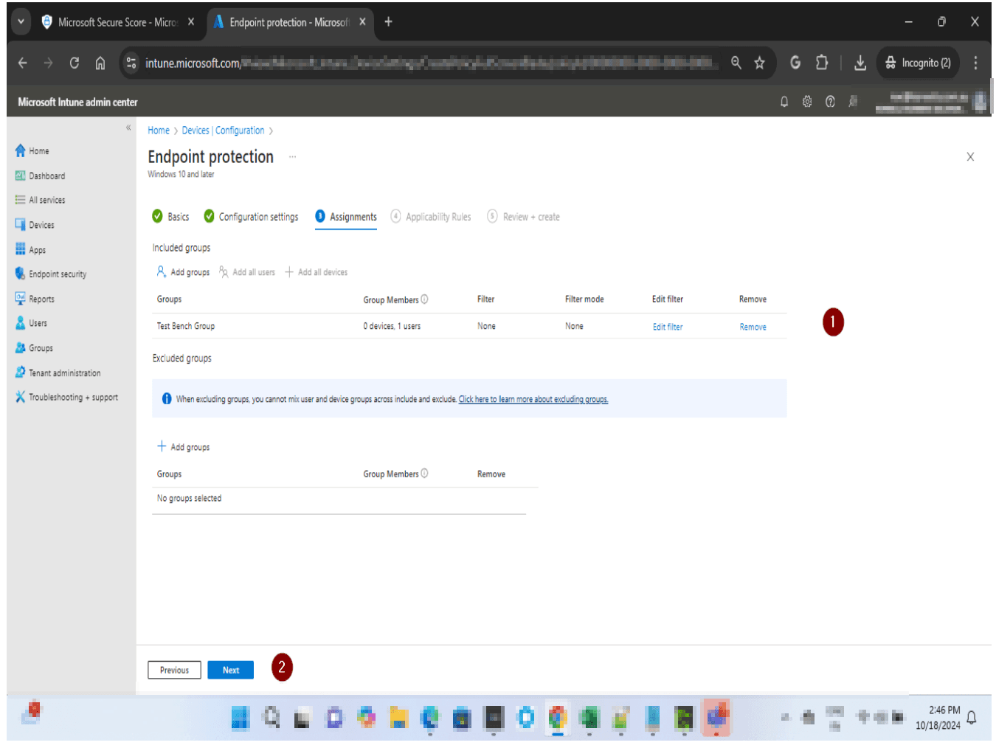This screenshot has width=996, height=748.
Task: Open the ellipsis menu beside Endpoint protection
Action: 292,157
